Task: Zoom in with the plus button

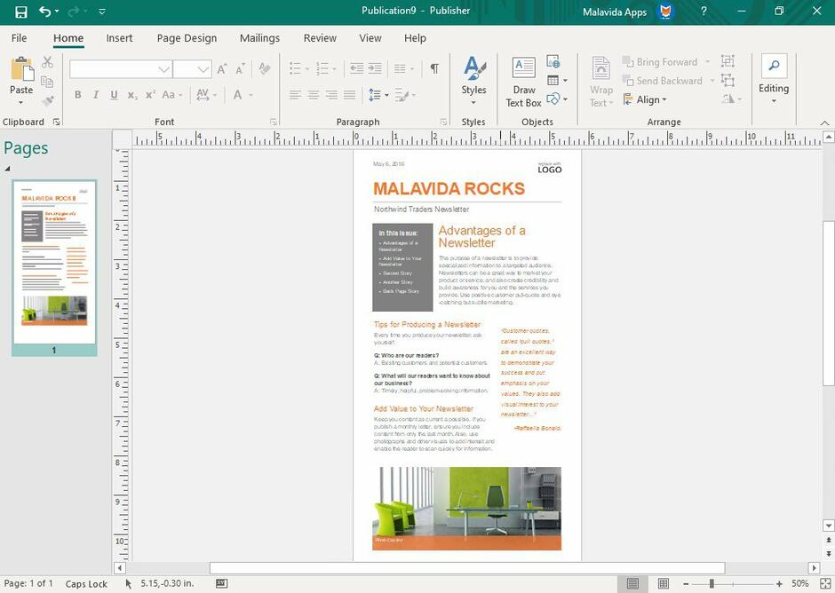Action: click(x=779, y=584)
